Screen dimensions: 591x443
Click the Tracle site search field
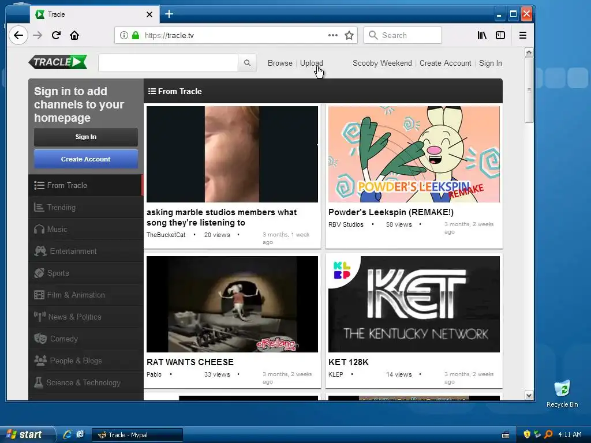point(168,63)
